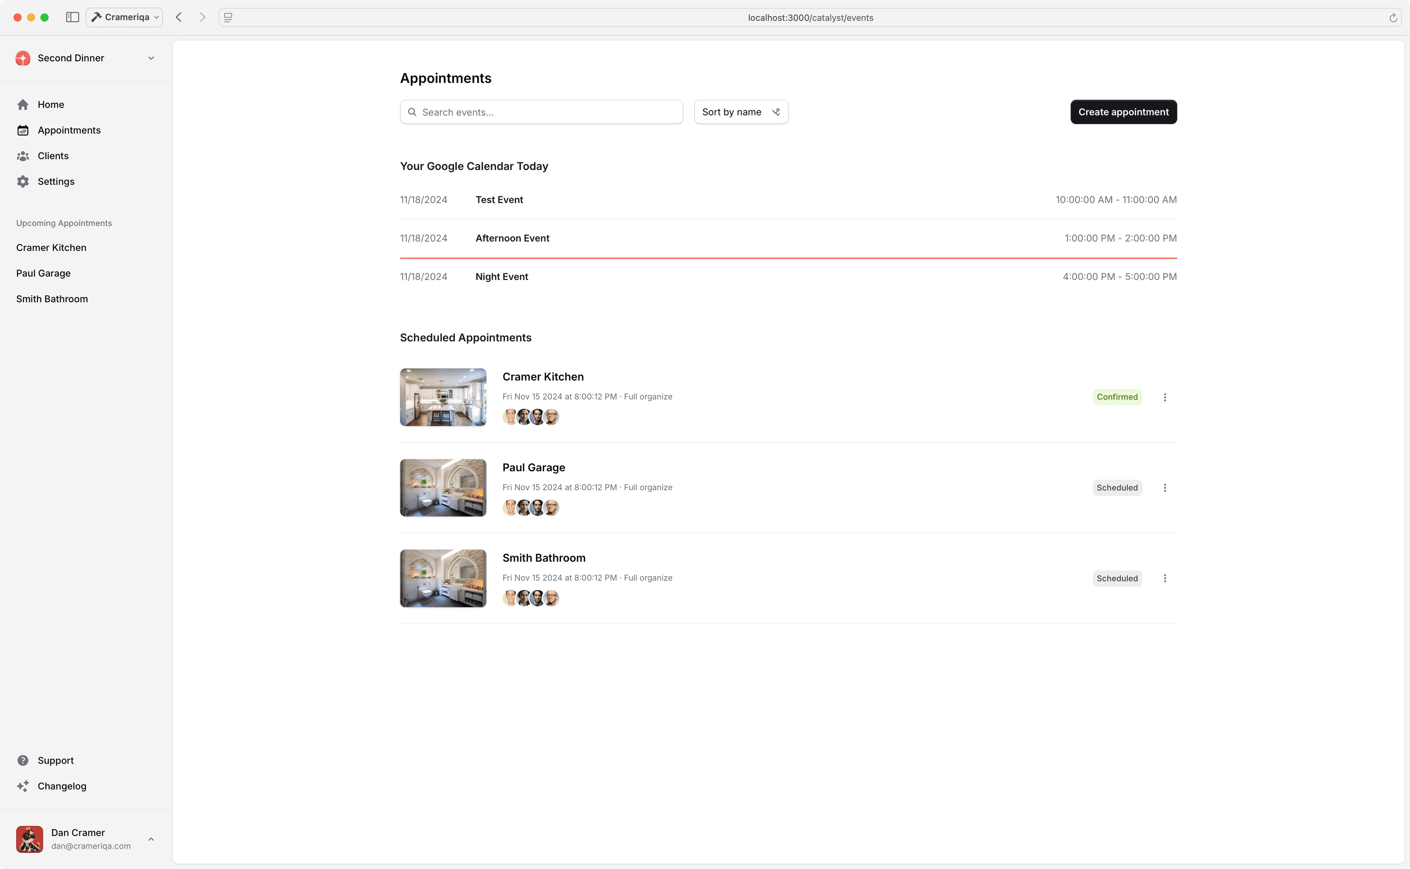The height and width of the screenshot is (869, 1410).
Task: Click the Paul Garage photo thumbnail
Action: [443, 488]
